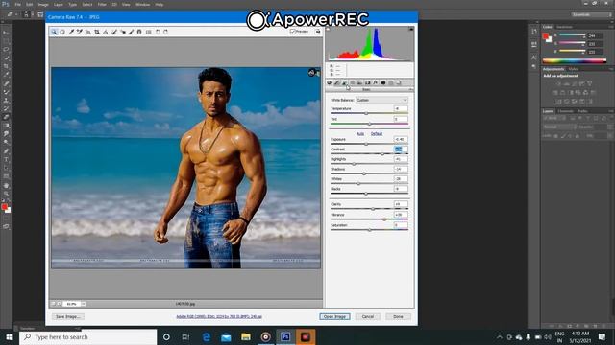Screen dimensions: 615x345
Task: Toggle shadow clipping warning in histogram
Action: point(328,29)
